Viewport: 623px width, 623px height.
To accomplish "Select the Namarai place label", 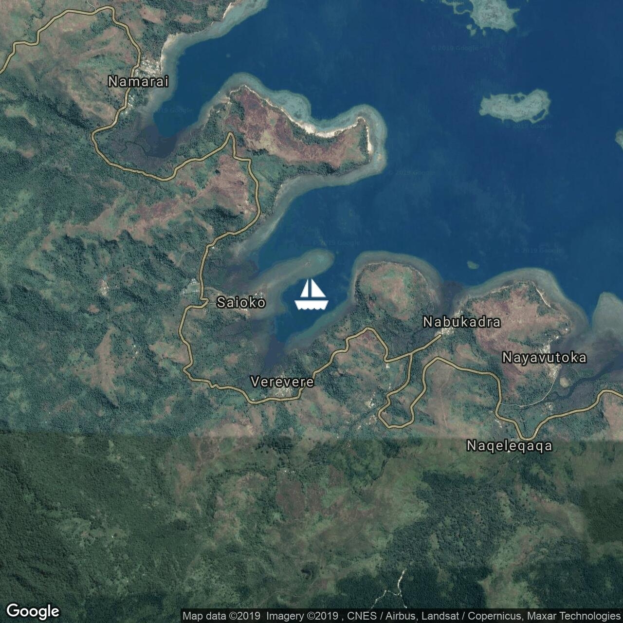I will pos(138,82).
